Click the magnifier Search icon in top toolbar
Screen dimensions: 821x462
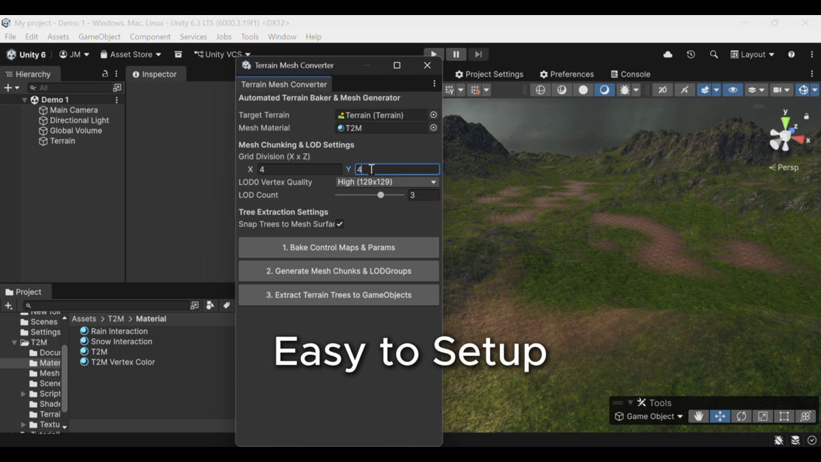click(714, 55)
